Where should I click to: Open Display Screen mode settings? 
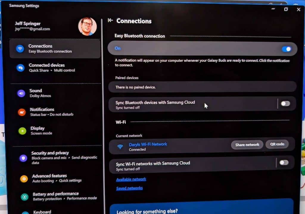[57, 131]
